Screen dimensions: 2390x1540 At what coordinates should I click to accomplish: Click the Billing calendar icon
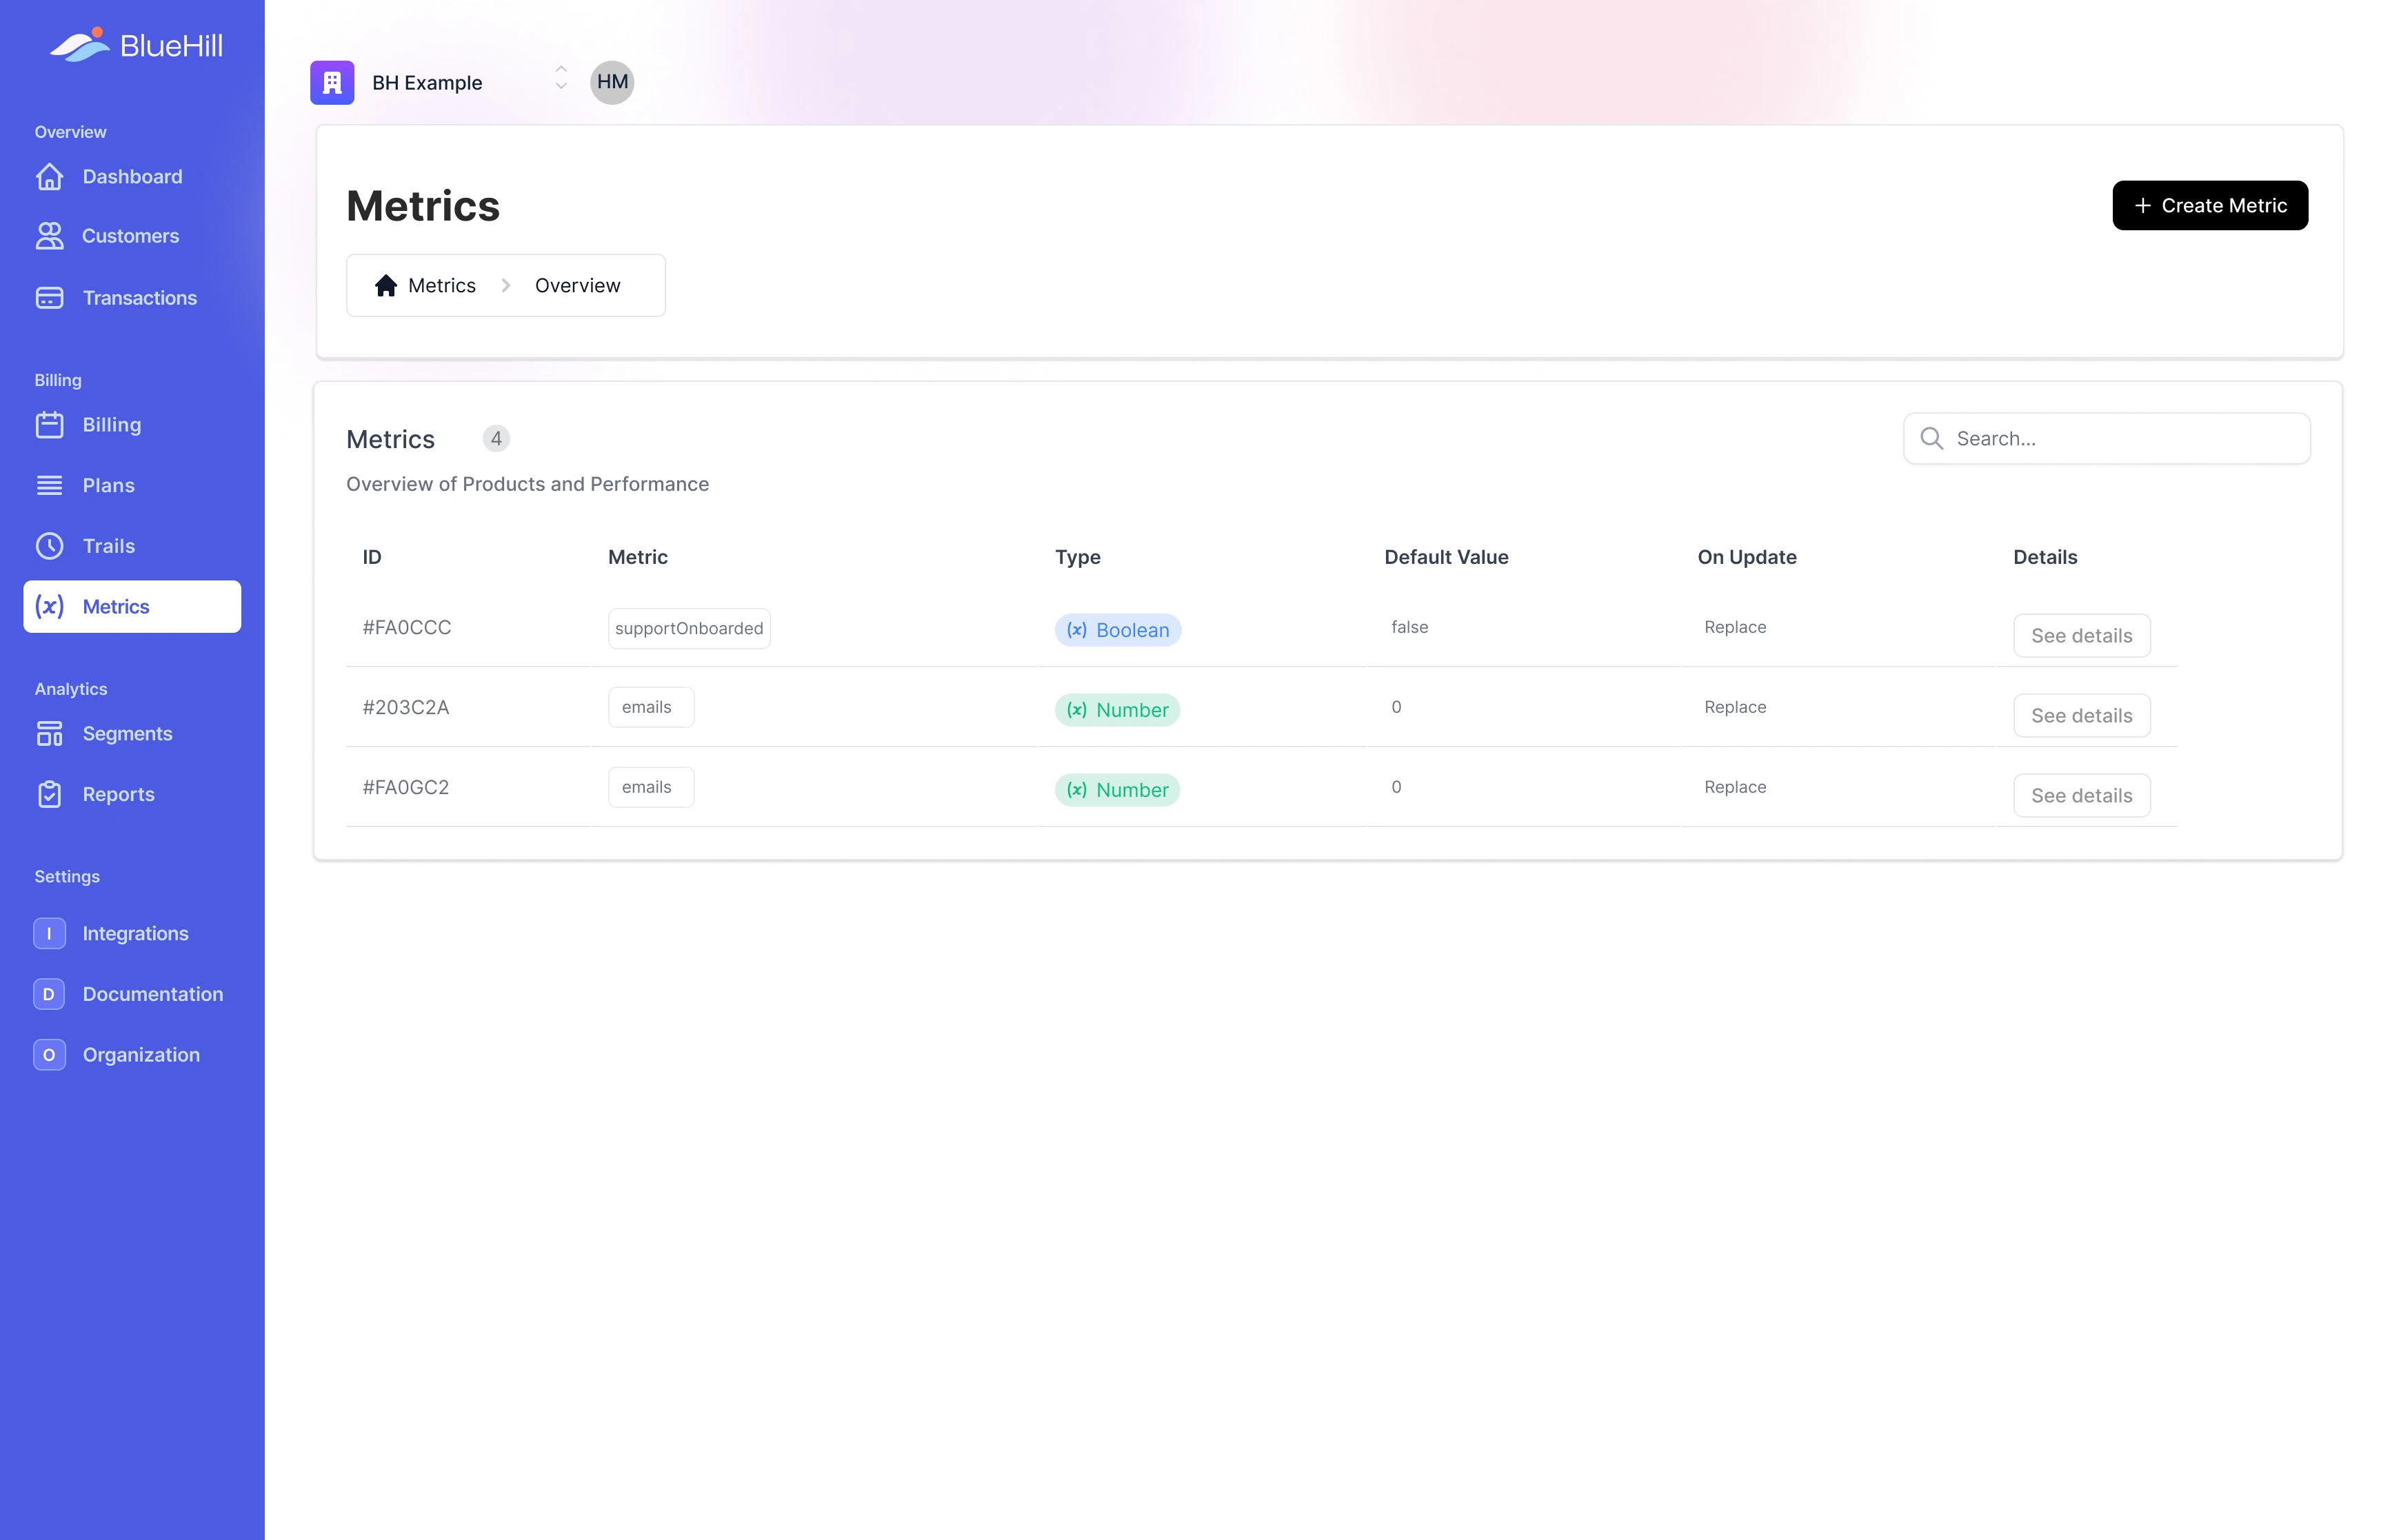(x=49, y=425)
